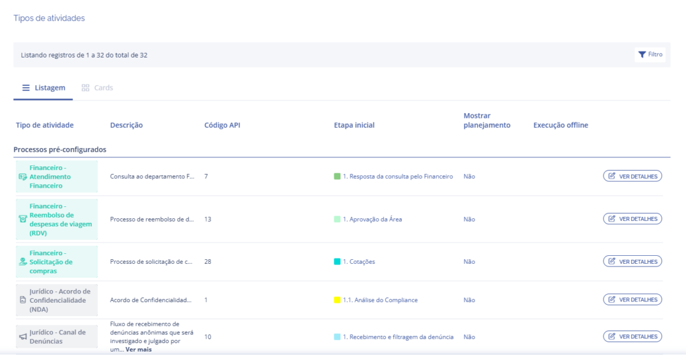Click Ver Detalhes for Solicitação de compras
The height and width of the screenshot is (357, 686).
pos(632,261)
